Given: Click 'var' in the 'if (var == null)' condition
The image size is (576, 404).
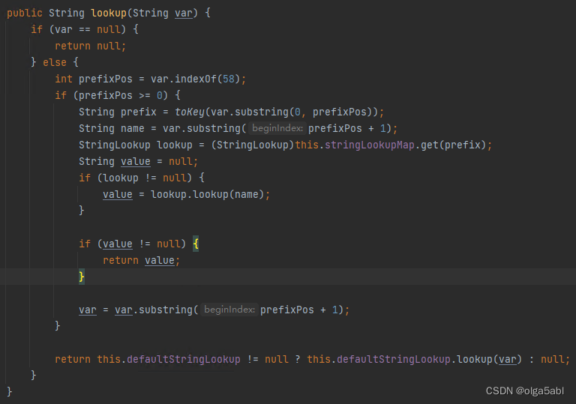Looking at the screenshot, I should click(64, 29).
